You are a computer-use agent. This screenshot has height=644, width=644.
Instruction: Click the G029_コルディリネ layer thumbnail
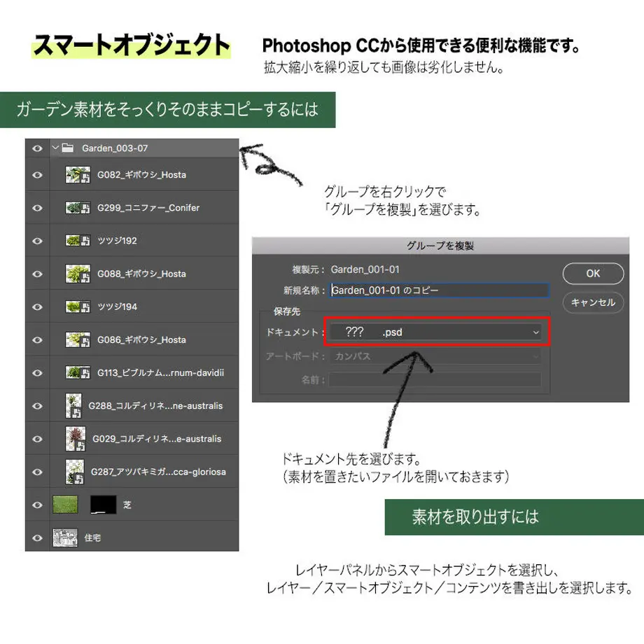click(76, 439)
